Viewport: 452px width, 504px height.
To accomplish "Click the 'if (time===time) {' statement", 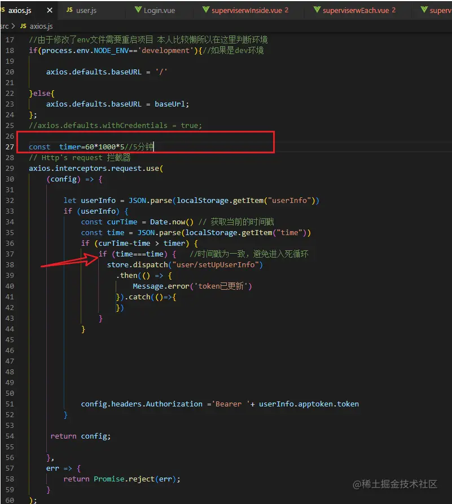I will pos(137,254).
